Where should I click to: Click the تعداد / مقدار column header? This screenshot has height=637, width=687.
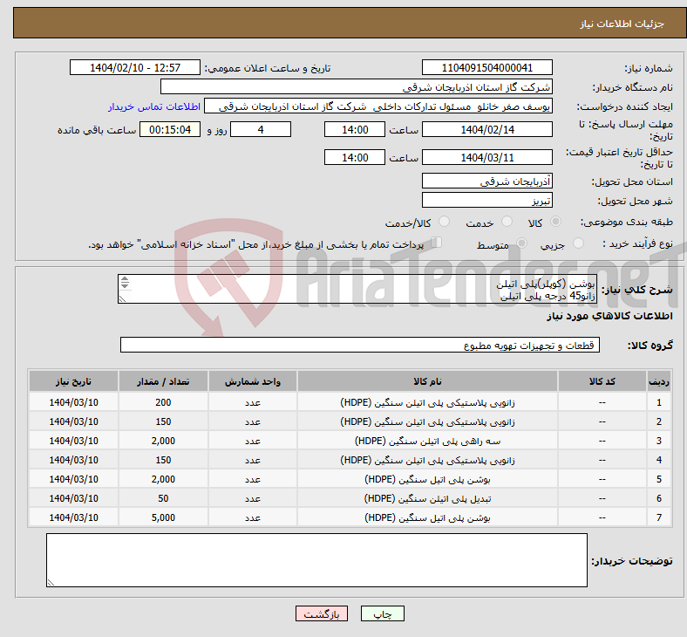[163, 382]
